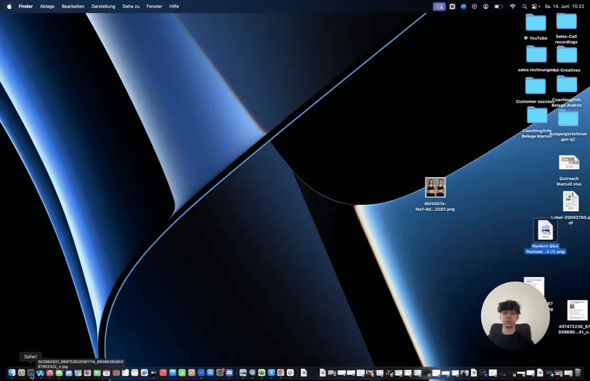Open the Finder menu

pos(25,6)
